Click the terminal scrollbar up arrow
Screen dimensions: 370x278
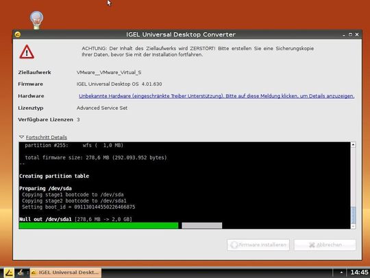[354, 145]
